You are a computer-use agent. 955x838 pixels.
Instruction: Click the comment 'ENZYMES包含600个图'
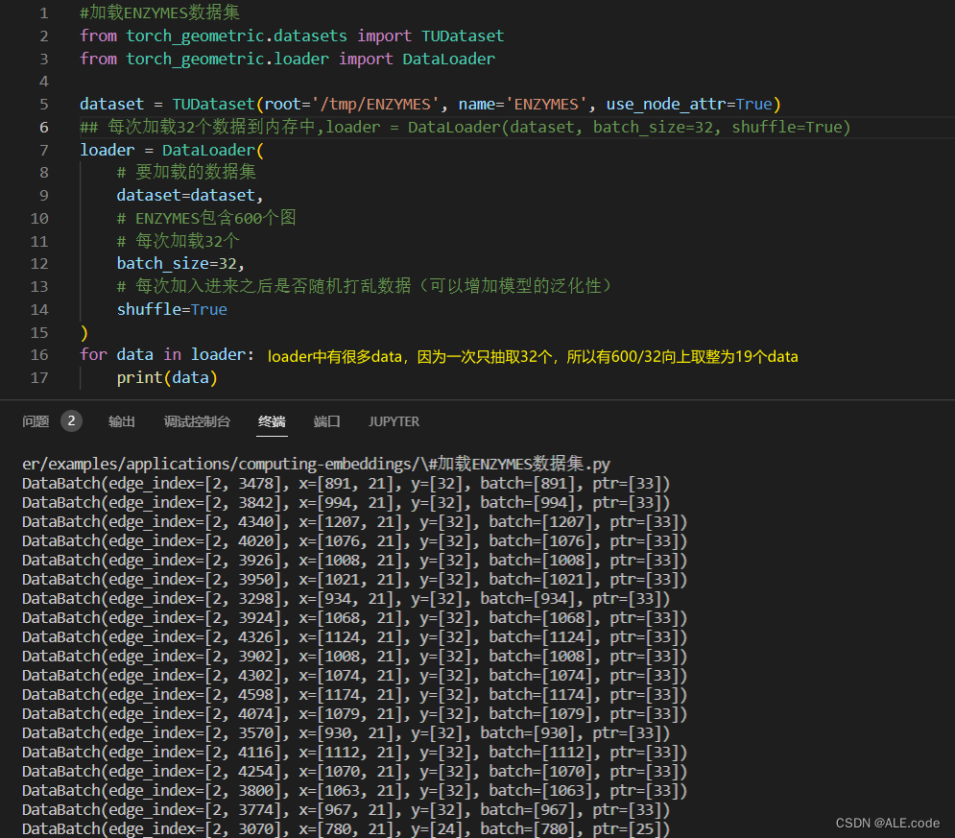click(206, 218)
